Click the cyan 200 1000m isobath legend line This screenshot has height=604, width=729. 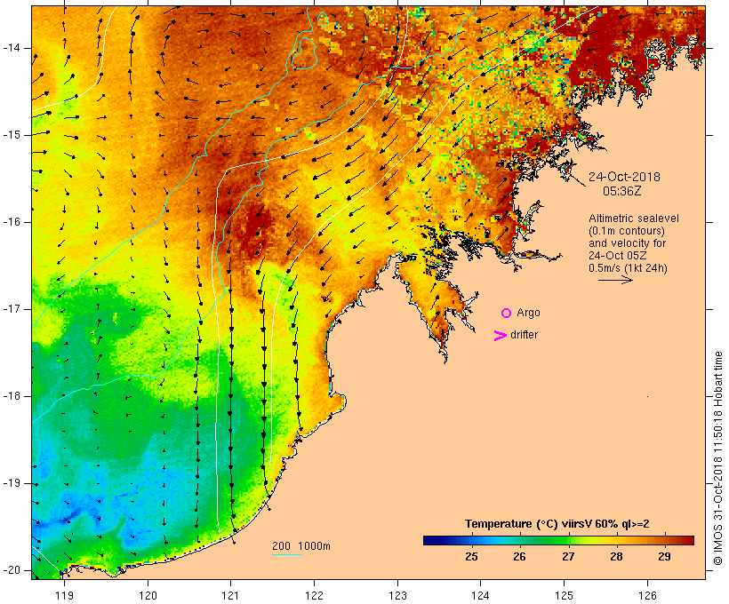[287, 554]
